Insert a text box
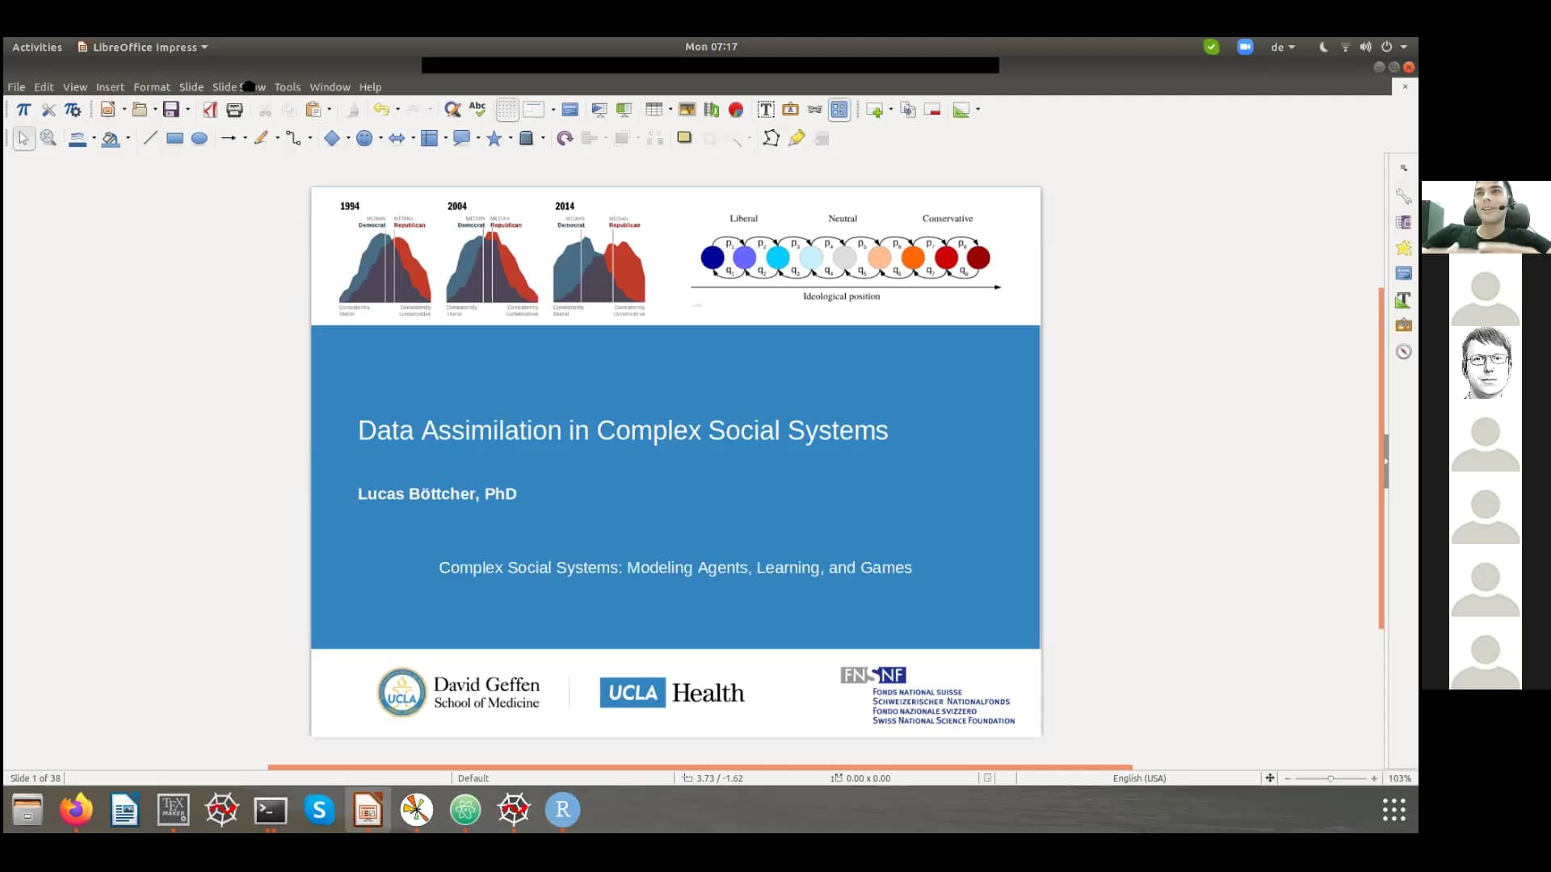The width and height of the screenshot is (1551, 872). point(766,110)
